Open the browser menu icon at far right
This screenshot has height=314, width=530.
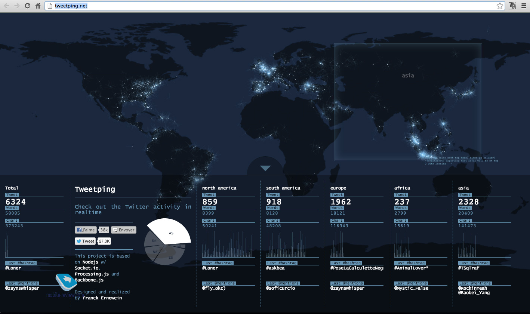(x=524, y=6)
